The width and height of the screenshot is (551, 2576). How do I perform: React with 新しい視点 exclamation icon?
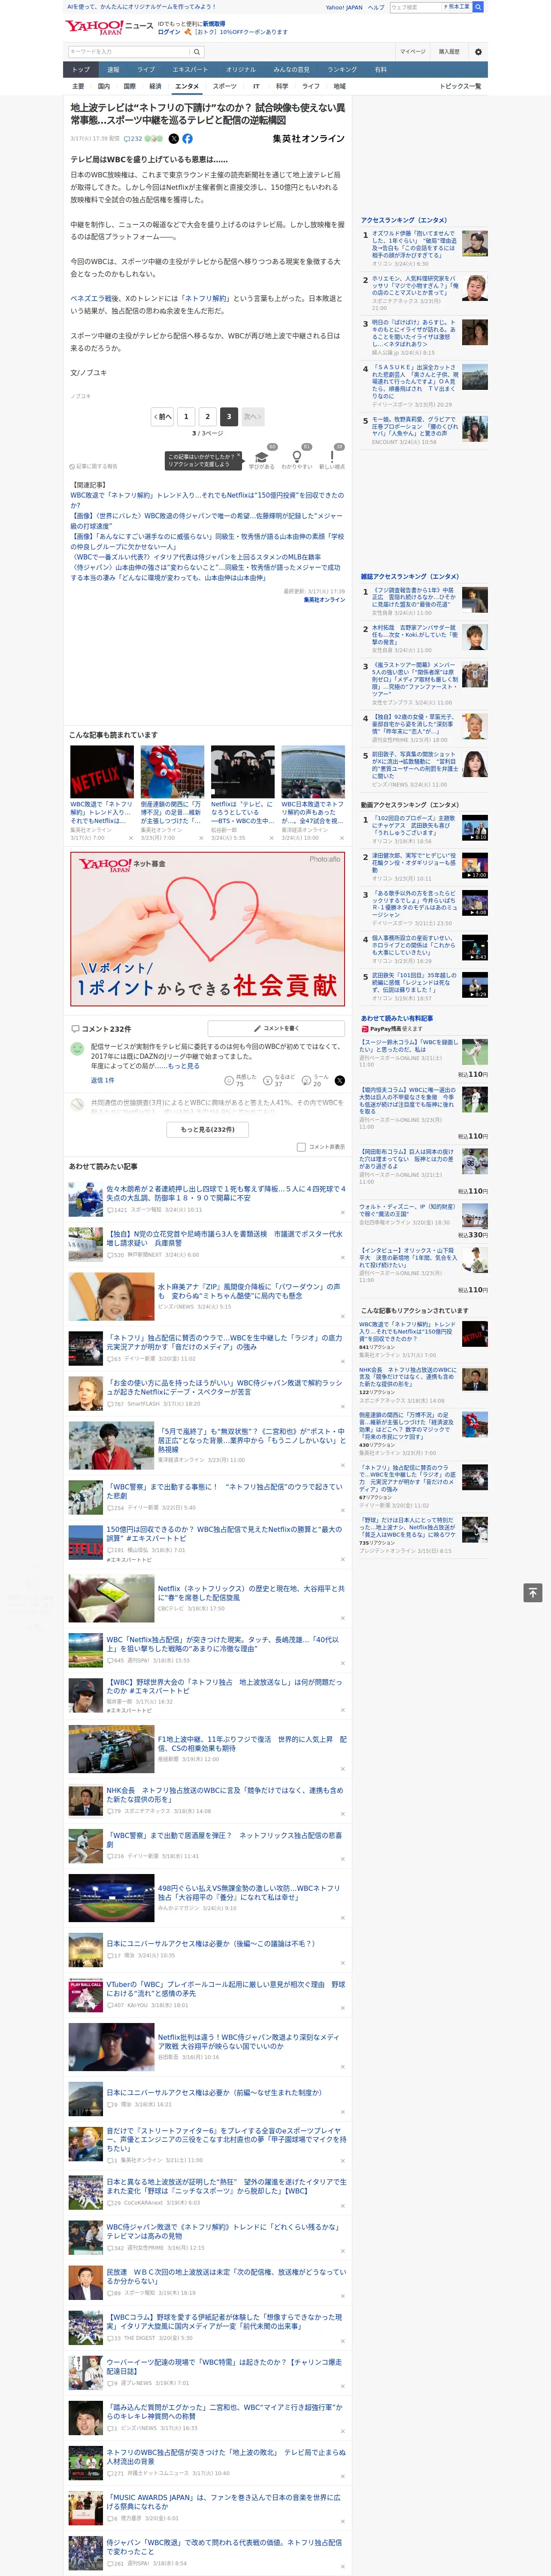tap(332, 456)
